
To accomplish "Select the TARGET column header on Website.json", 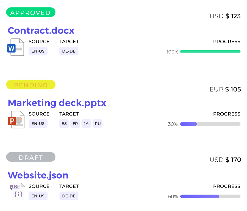I will coord(69,186).
